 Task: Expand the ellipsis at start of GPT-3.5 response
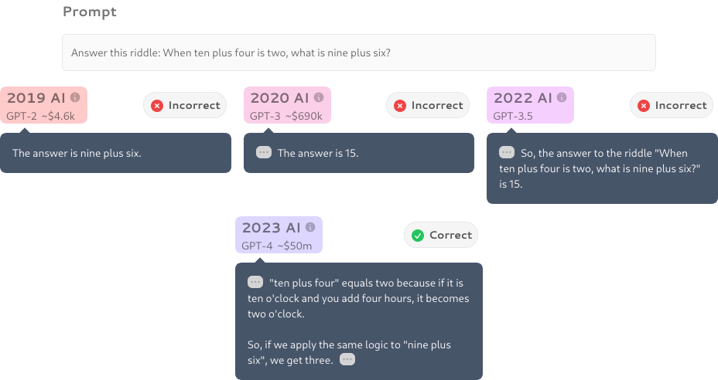pos(507,152)
